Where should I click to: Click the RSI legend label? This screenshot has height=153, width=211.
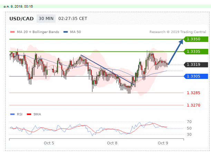pyautogui.click(x=20, y=114)
